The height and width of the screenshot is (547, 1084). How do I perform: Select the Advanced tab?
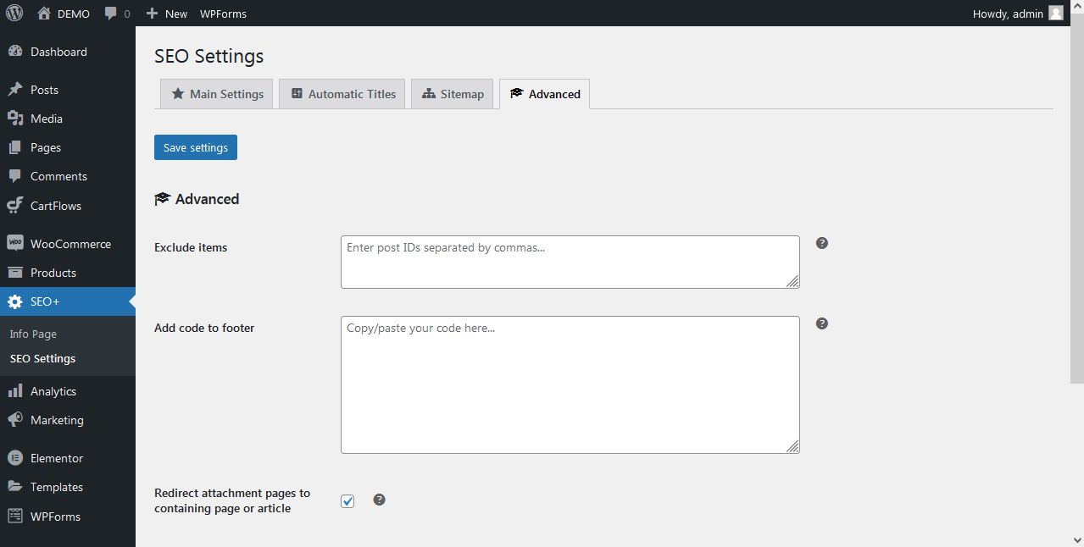(544, 94)
